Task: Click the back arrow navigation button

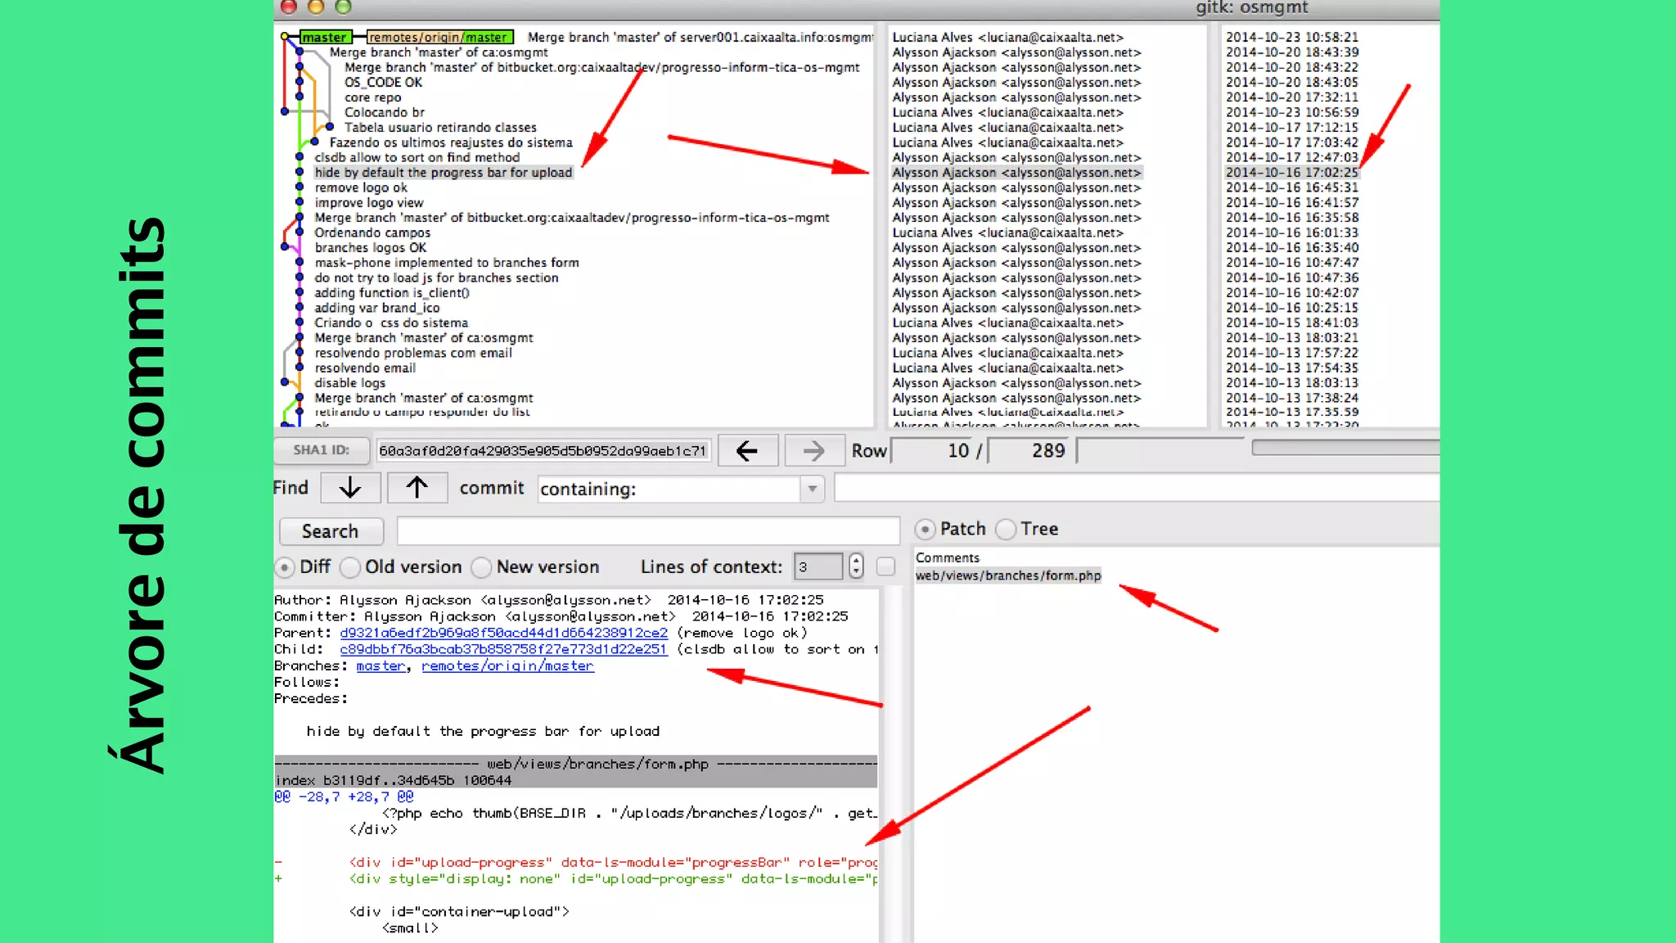Action: 747,451
